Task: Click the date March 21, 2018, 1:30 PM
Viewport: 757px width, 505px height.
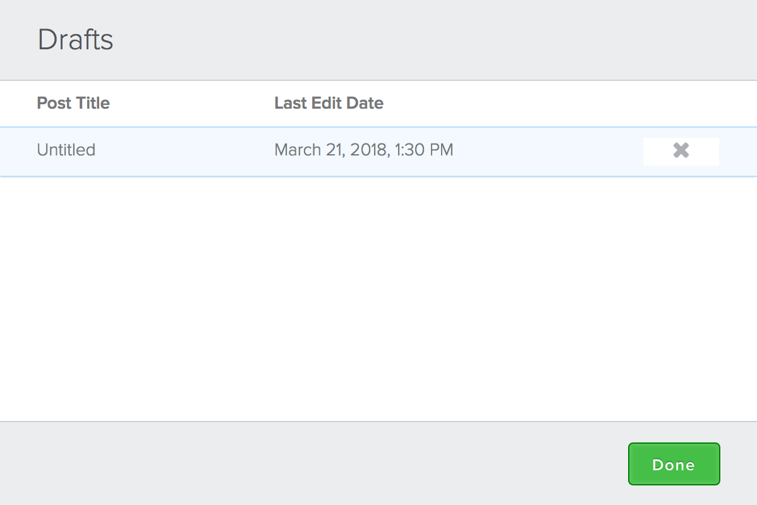Action: coord(363,150)
